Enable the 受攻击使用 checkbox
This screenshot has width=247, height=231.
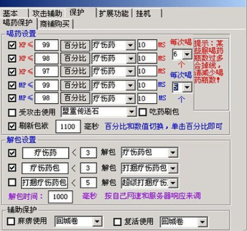[x=12, y=112]
